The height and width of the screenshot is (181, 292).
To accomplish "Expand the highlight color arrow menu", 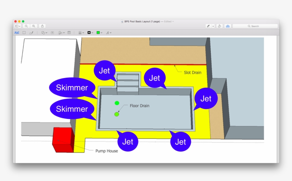I will click(x=213, y=26).
